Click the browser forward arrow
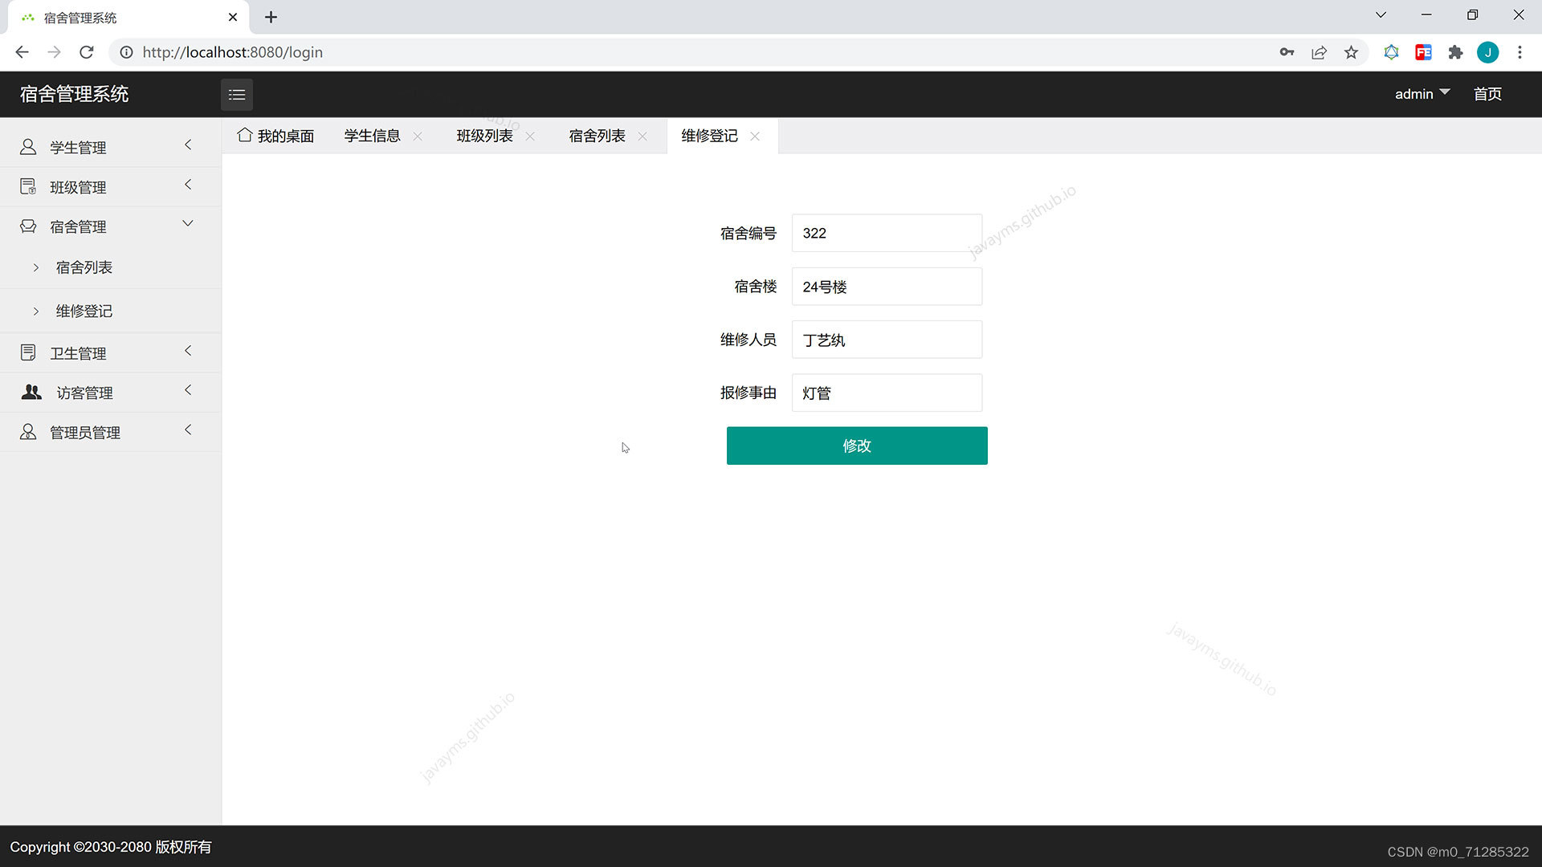 pos(54,52)
